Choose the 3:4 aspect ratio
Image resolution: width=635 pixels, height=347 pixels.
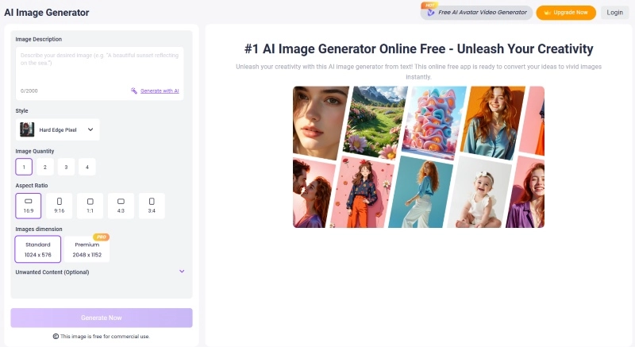coord(152,206)
